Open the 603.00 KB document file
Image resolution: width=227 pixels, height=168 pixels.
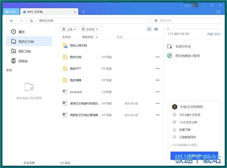85,115
